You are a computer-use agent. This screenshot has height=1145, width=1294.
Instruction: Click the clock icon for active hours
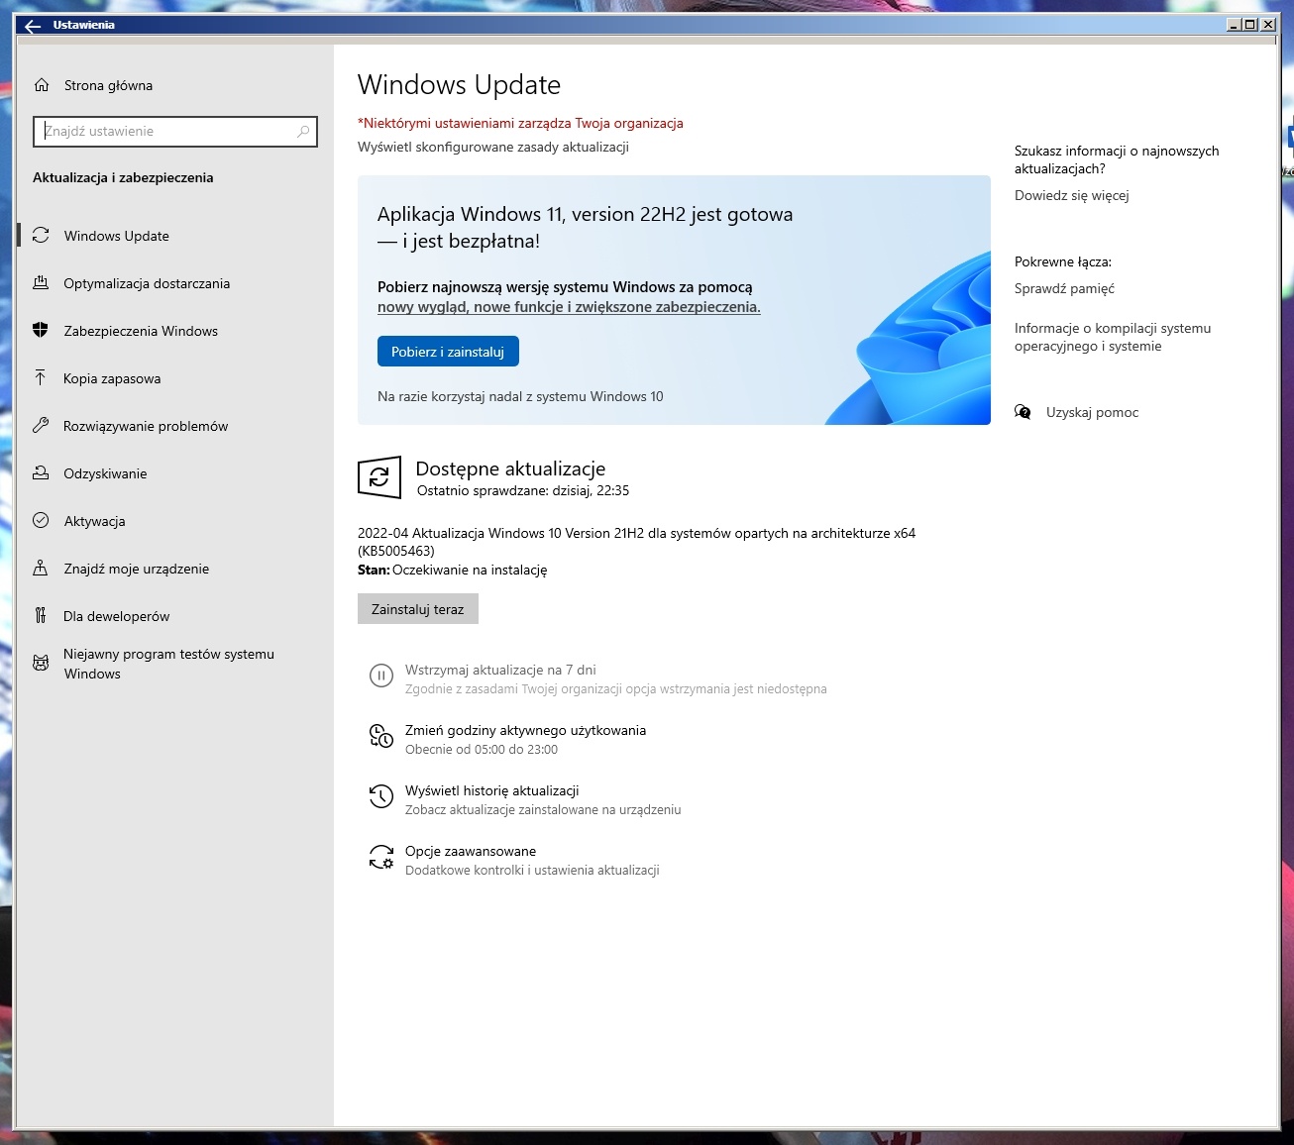point(380,736)
